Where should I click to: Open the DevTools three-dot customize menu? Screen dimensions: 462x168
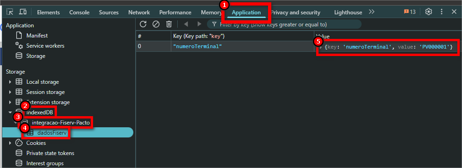coord(441,12)
